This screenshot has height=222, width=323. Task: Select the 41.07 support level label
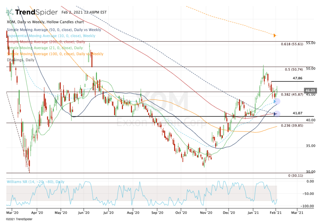298,114
